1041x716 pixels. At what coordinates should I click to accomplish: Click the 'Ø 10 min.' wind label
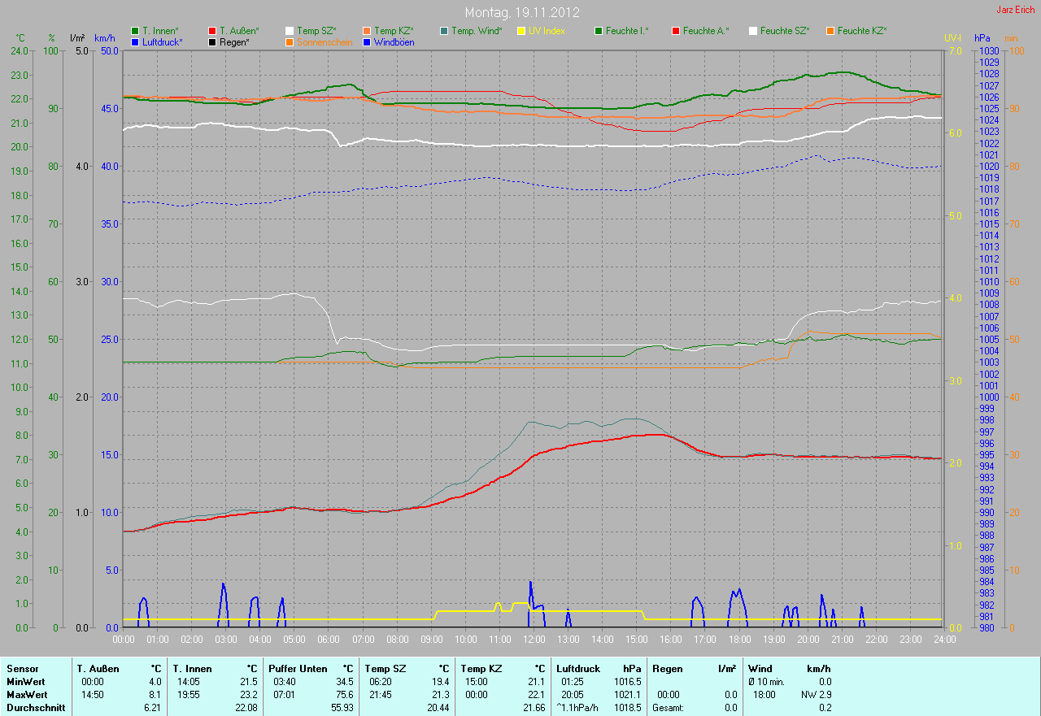pos(766,682)
